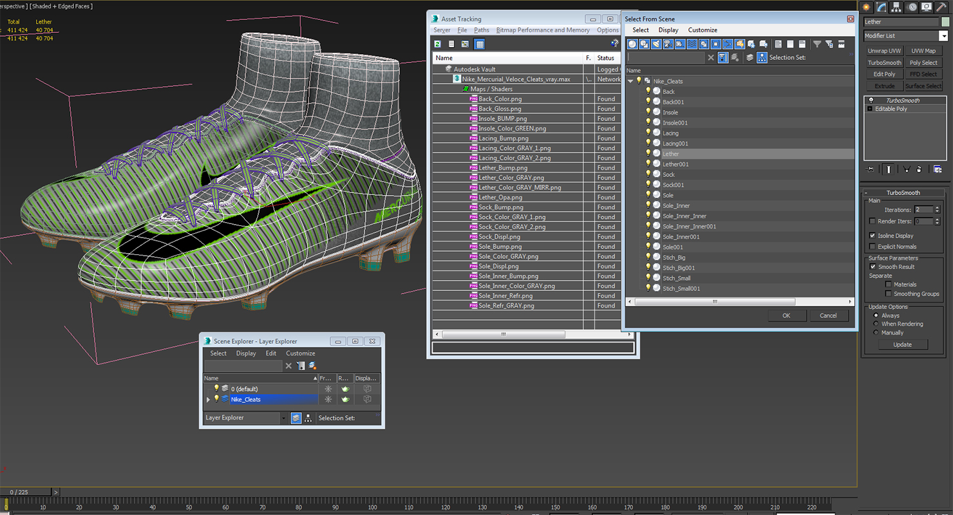This screenshot has width=953, height=515.
Task: Toggle TurboSmooth modifier lightbulb in stack
Action: point(871,100)
